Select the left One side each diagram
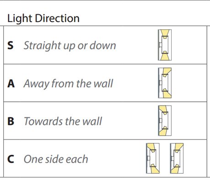The height and width of the screenshot is (186, 210). click(153, 158)
